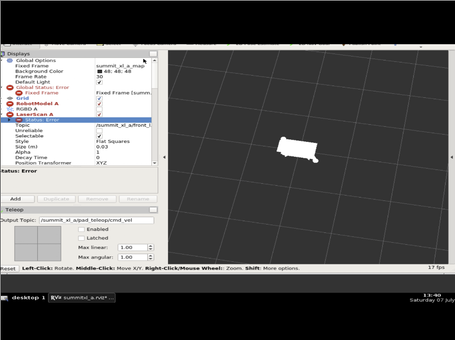The image size is (455, 340).
Task: Click the right side panel arrow handle
Action: tap(452, 157)
